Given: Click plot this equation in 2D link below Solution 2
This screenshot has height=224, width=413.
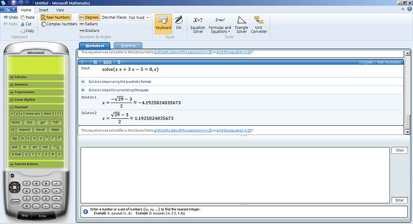Looking at the screenshot, I should pyautogui.click(x=234, y=130).
